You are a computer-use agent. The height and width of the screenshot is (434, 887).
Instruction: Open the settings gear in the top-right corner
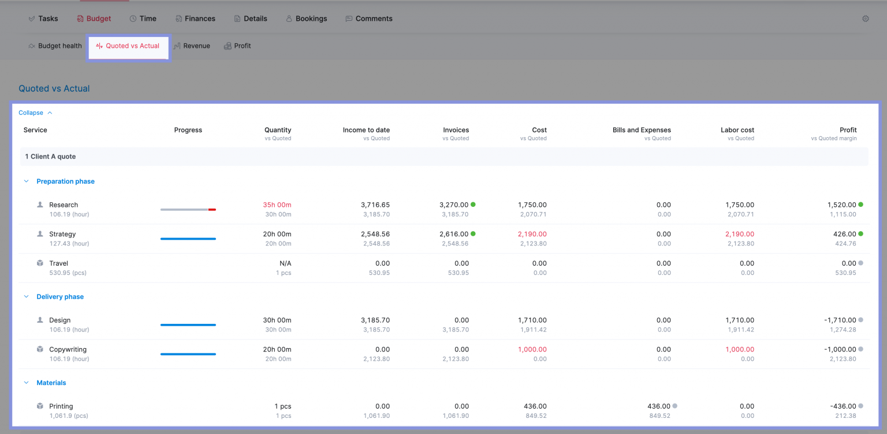coord(866,18)
